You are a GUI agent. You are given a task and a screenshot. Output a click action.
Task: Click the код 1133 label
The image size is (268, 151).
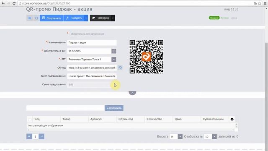coord(231,9)
